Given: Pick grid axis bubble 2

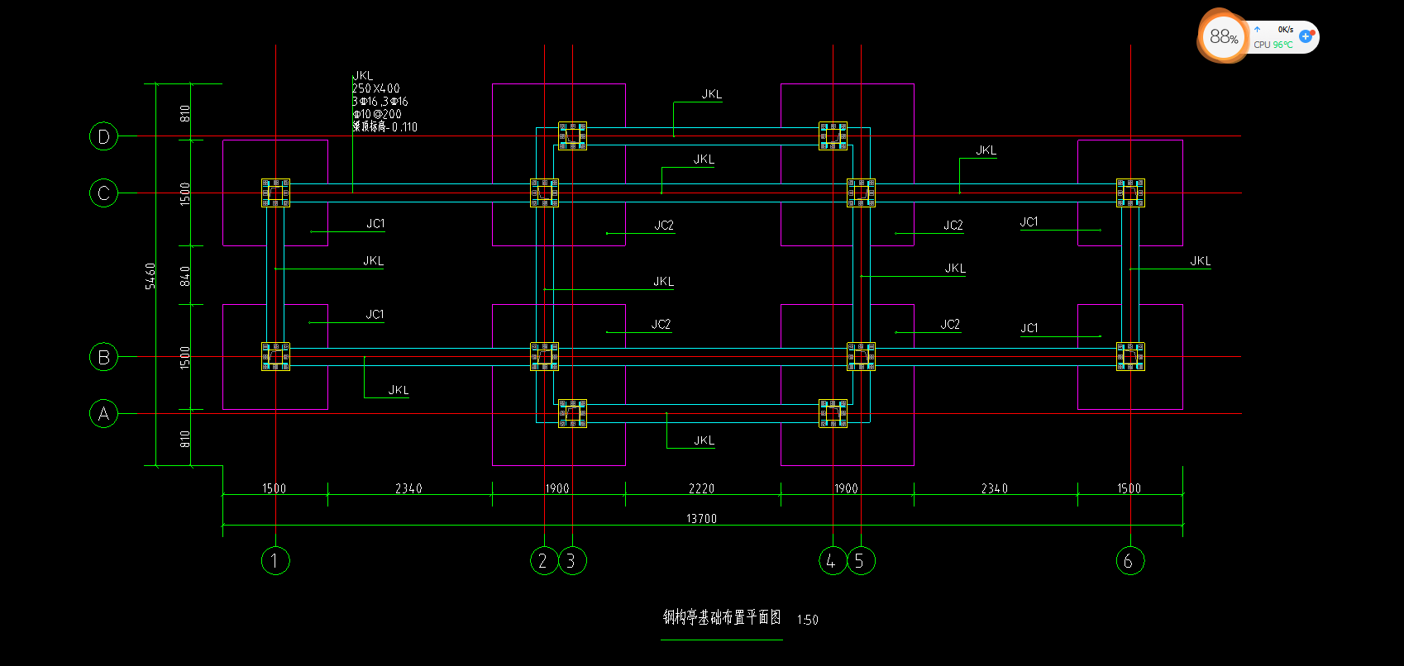Looking at the screenshot, I should click(x=544, y=561).
